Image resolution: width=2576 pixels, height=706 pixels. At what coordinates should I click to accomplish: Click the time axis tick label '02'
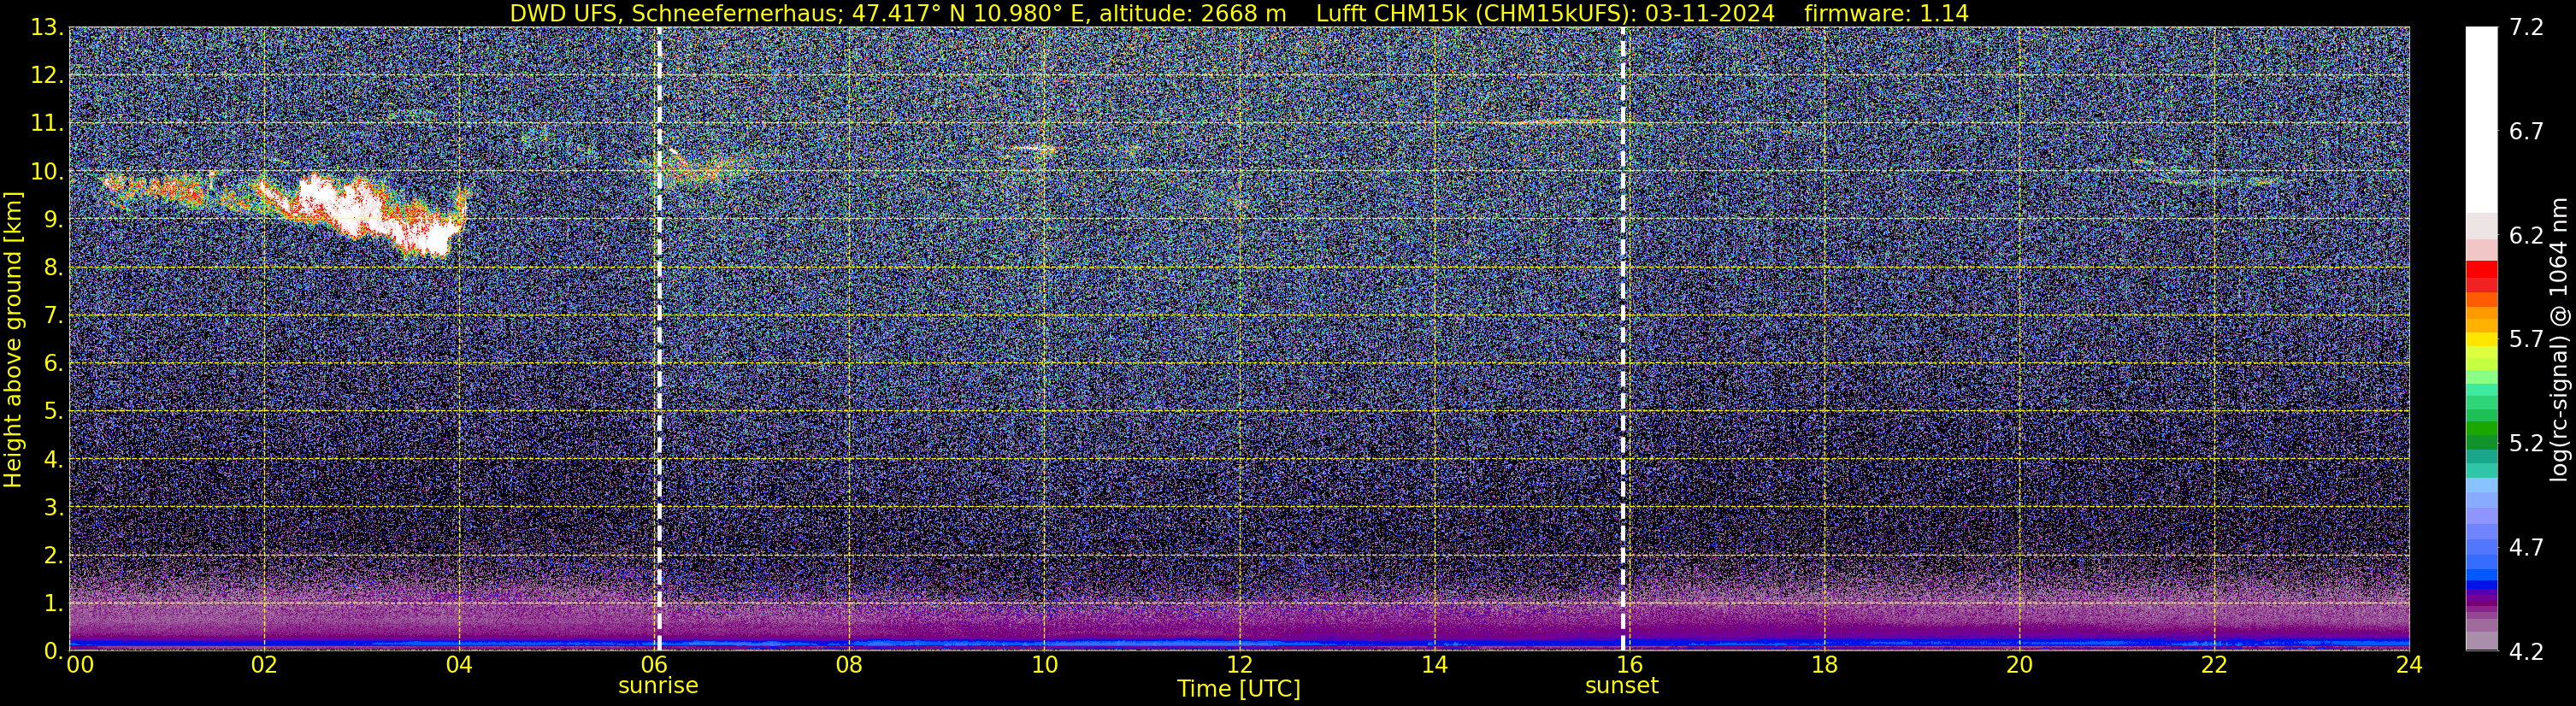point(264,666)
